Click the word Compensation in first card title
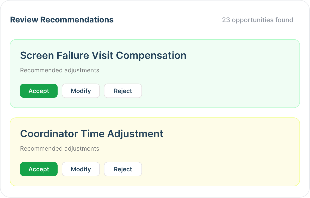 tap(151, 55)
